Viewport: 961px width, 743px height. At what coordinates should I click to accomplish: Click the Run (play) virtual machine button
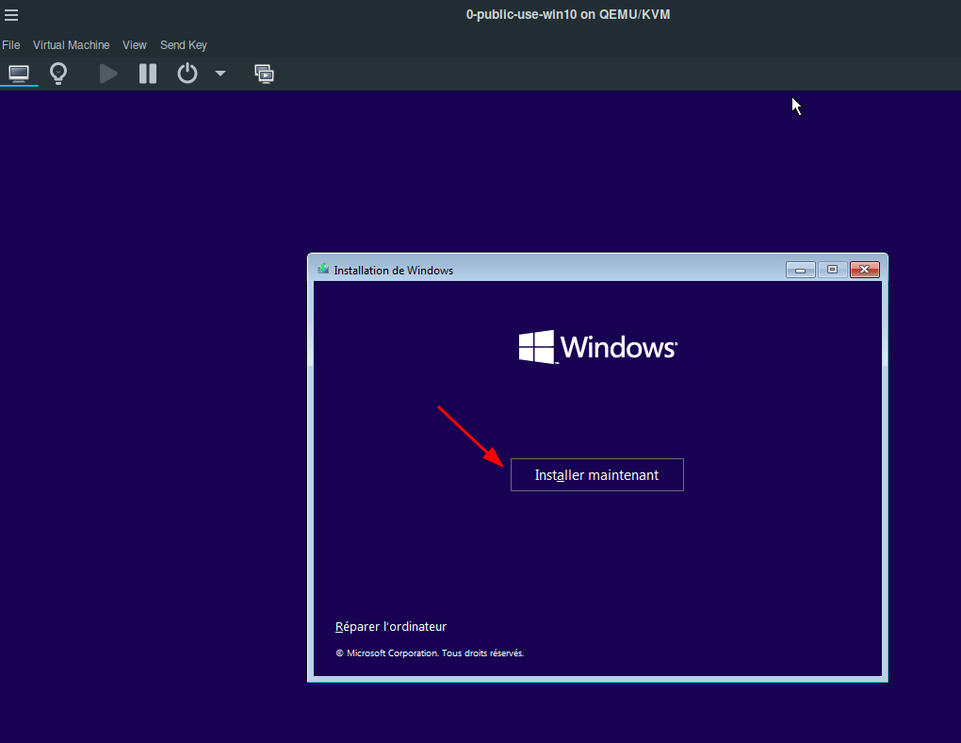tap(108, 74)
